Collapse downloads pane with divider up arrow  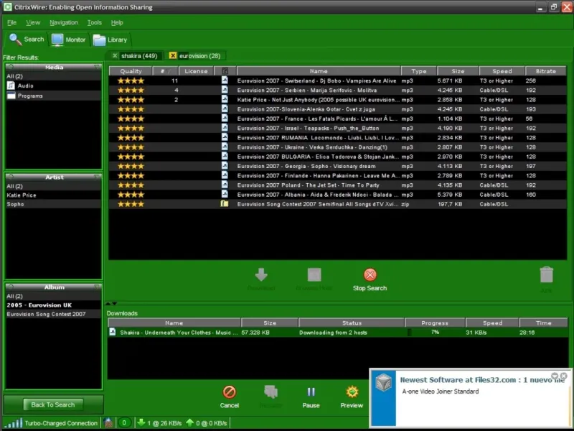coord(108,303)
